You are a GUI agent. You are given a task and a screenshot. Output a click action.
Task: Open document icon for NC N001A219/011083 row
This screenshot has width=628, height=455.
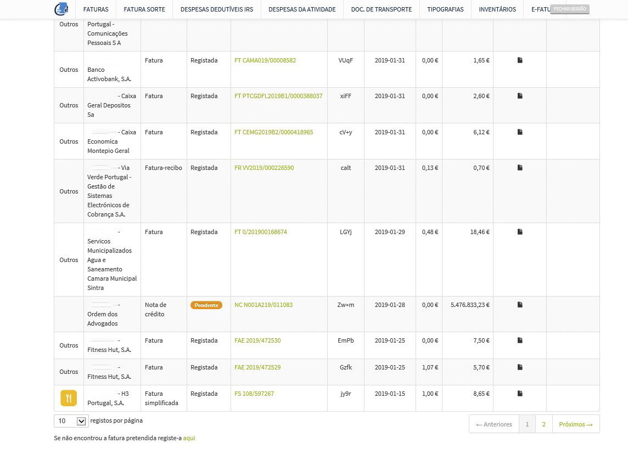click(x=520, y=305)
